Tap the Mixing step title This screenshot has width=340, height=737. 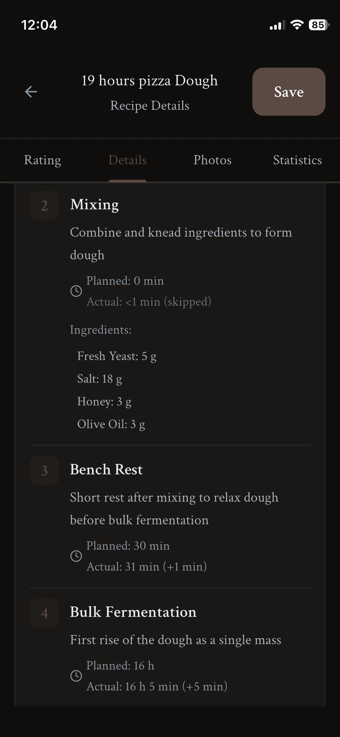click(94, 205)
